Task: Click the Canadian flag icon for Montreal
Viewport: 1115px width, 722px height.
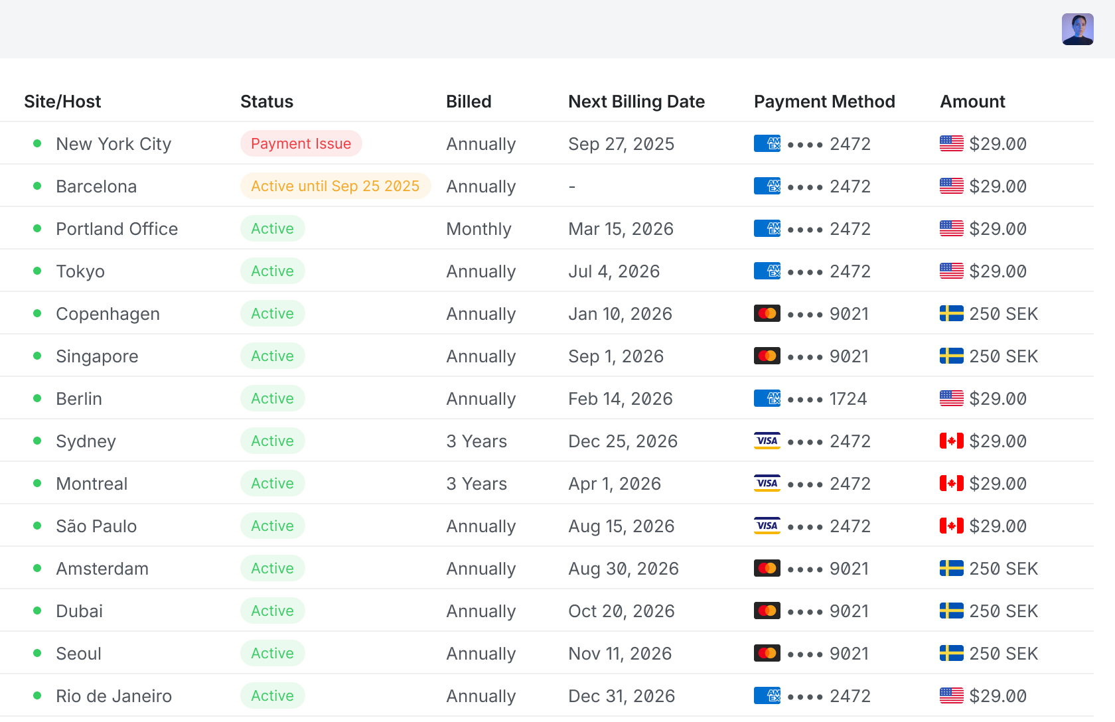Action: pos(951,483)
